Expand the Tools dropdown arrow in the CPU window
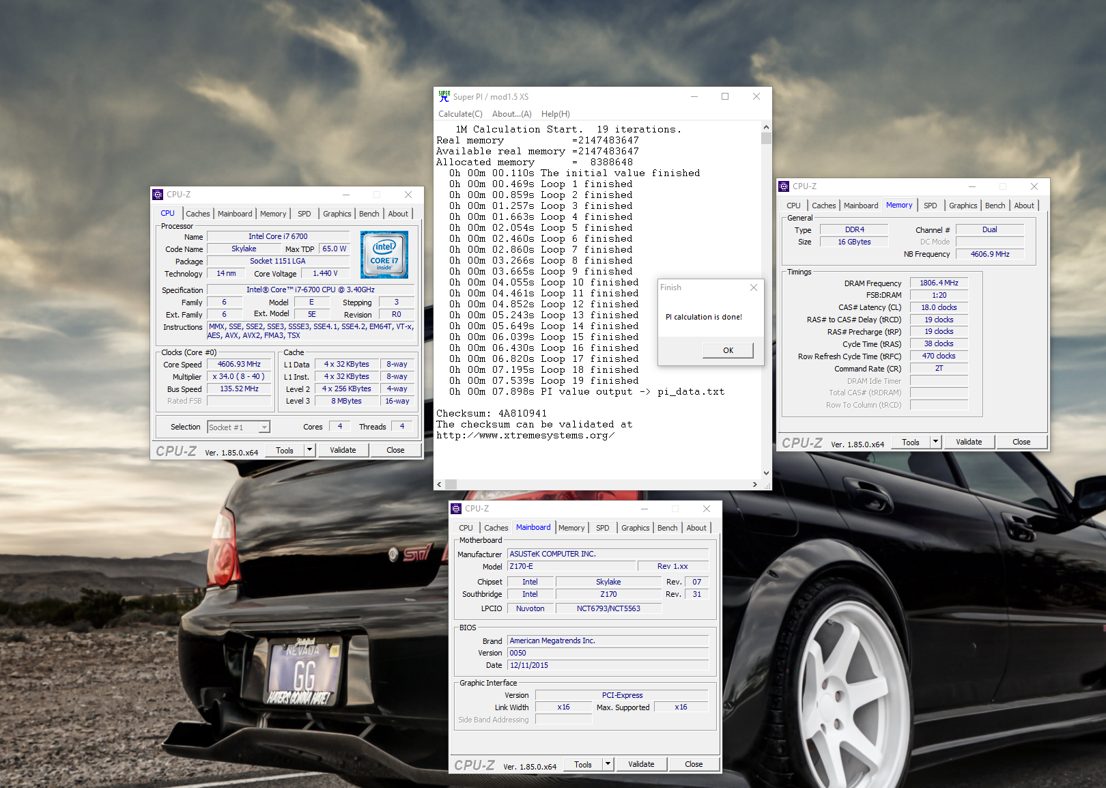The height and width of the screenshot is (788, 1106). click(309, 451)
